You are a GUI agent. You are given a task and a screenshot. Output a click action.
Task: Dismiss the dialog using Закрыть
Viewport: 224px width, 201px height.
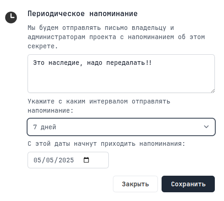pos(135,184)
